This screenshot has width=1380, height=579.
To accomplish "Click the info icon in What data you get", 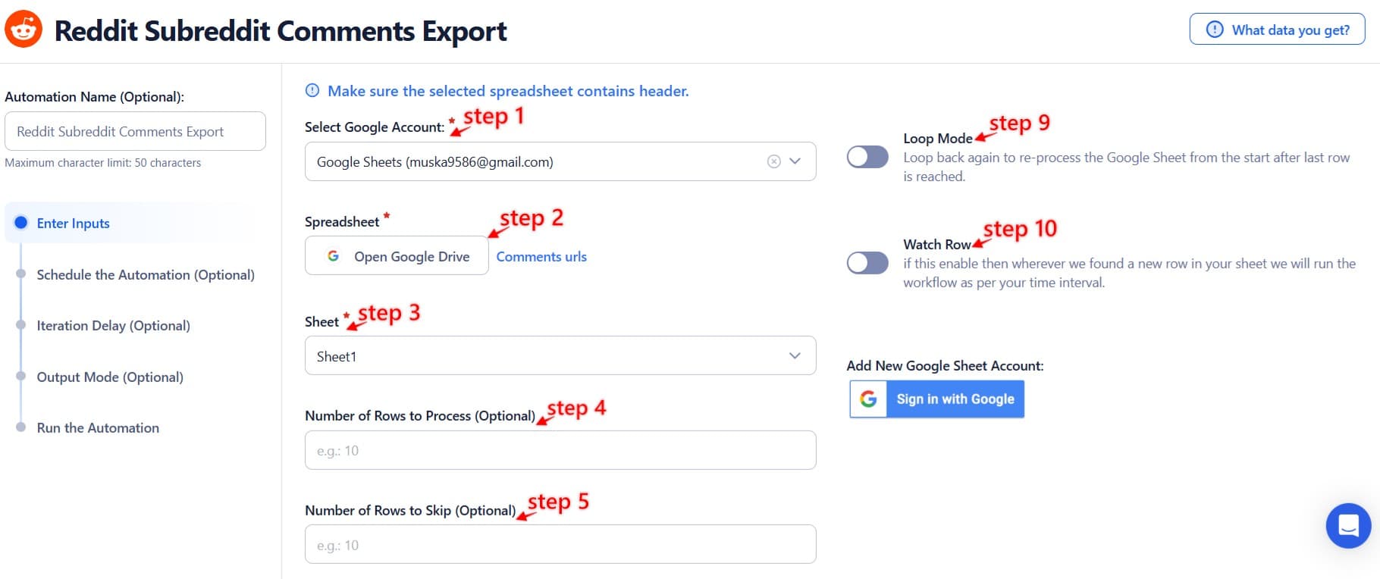I will click(x=1214, y=30).
